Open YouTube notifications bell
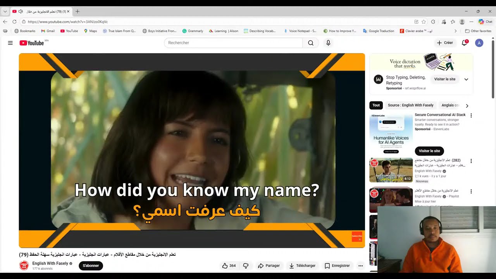This screenshot has width=496, height=279. click(464, 43)
